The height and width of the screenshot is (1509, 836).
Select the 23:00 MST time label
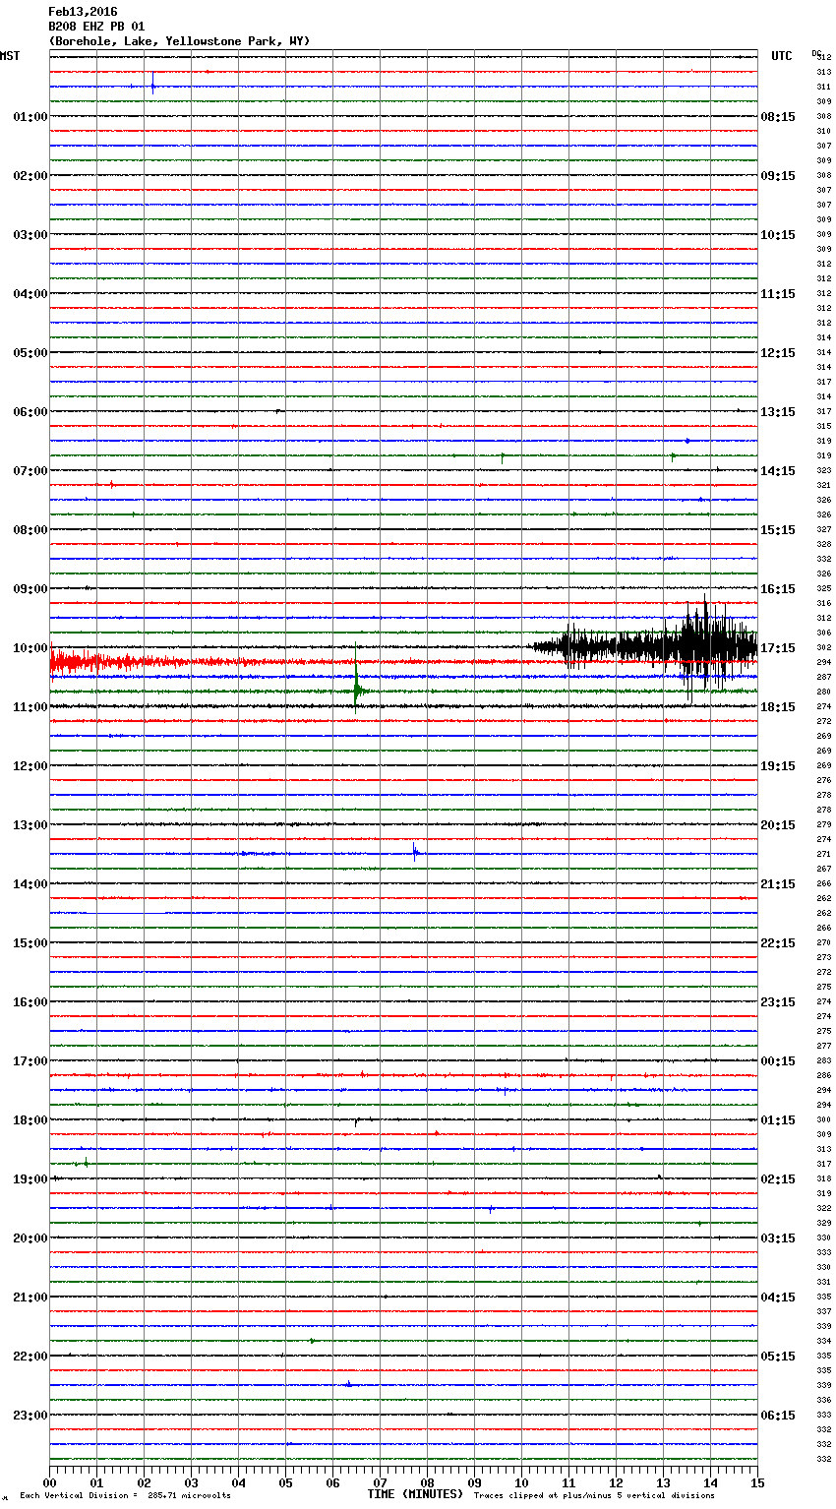(x=30, y=1416)
